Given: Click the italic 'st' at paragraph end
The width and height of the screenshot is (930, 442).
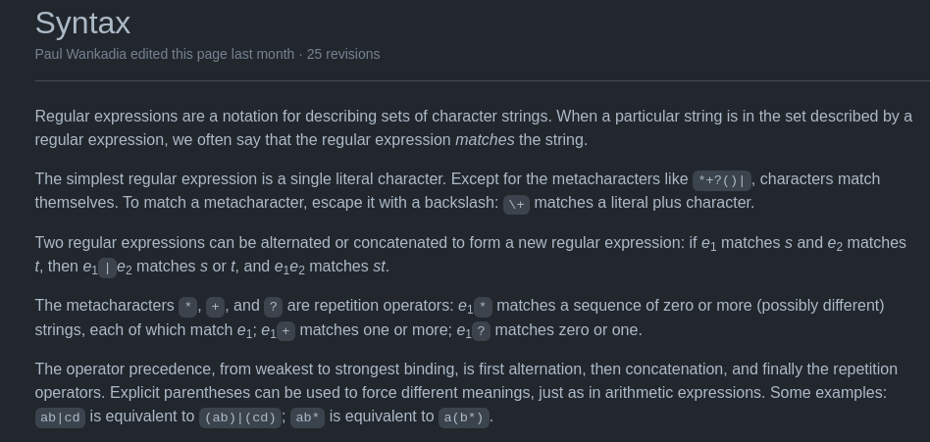Looking at the screenshot, I should click(379, 267).
